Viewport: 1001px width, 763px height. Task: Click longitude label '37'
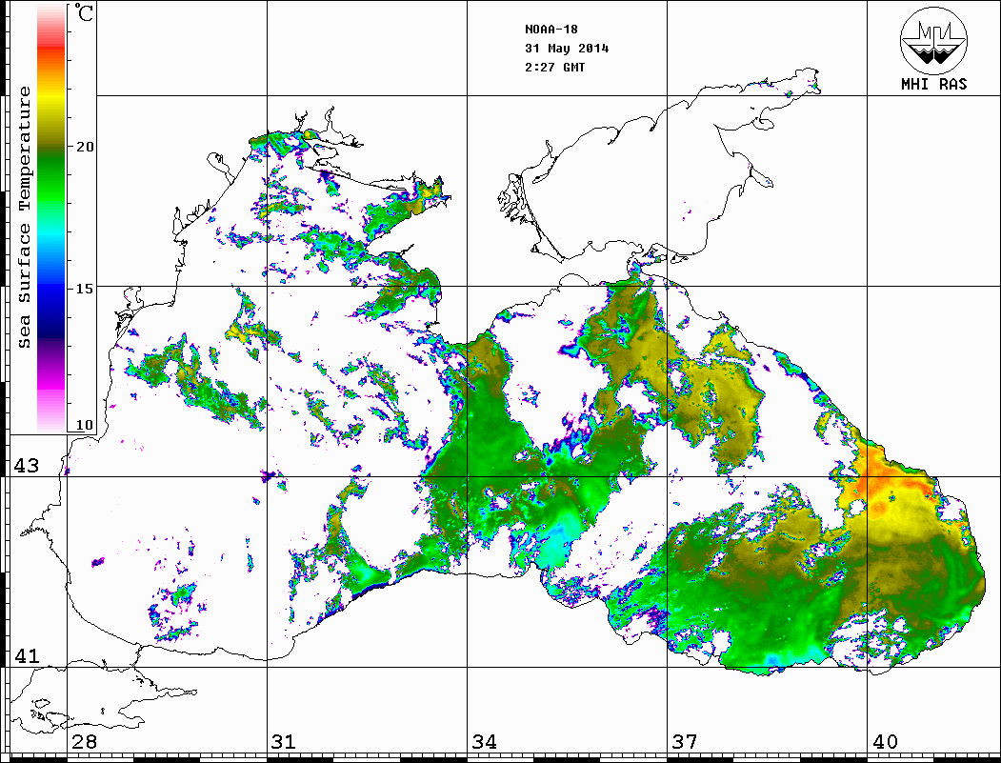coord(685,742)
